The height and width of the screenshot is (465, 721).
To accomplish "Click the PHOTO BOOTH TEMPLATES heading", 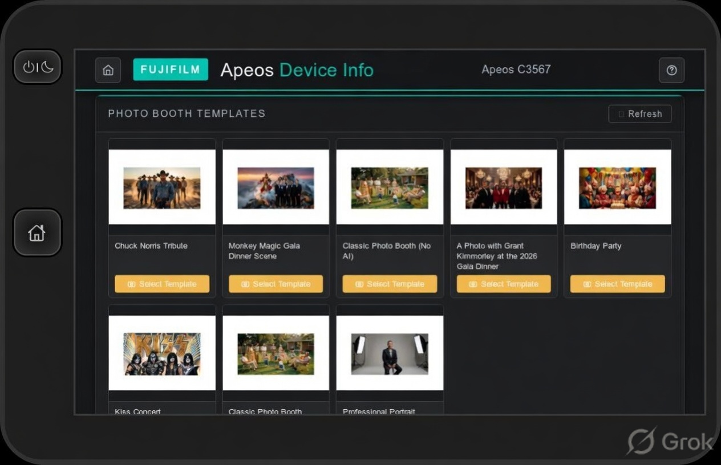I will coord(187,113).
